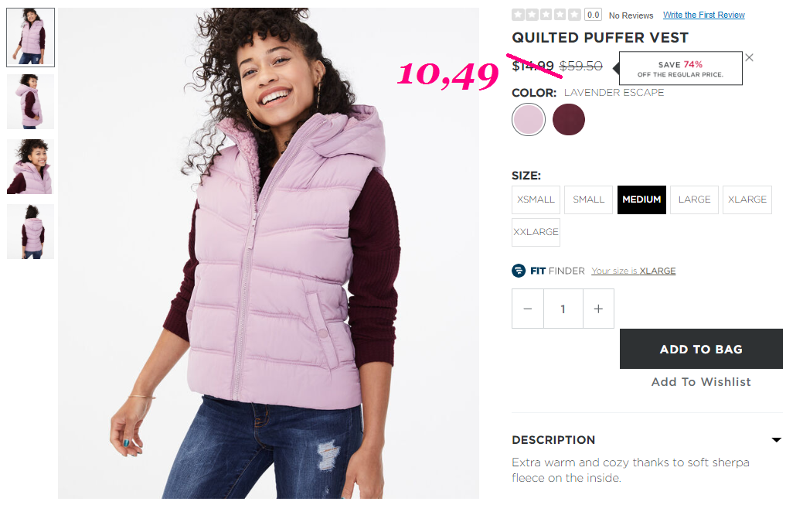Select the Lavender Escape color swatch

[529, 119]
